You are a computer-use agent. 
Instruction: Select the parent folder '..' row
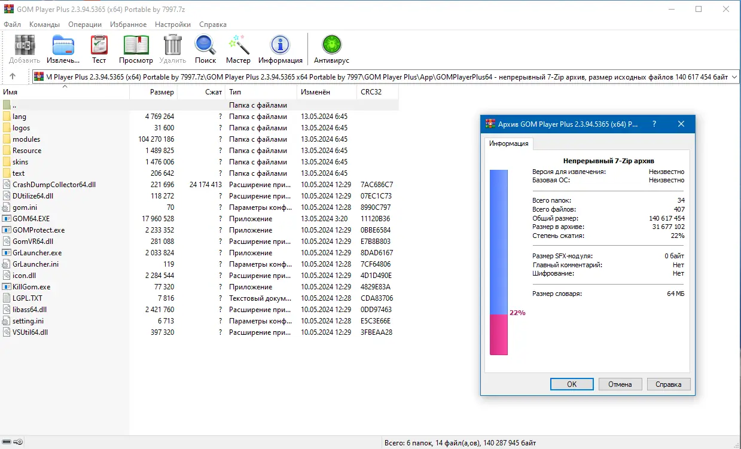coord(199,105)
